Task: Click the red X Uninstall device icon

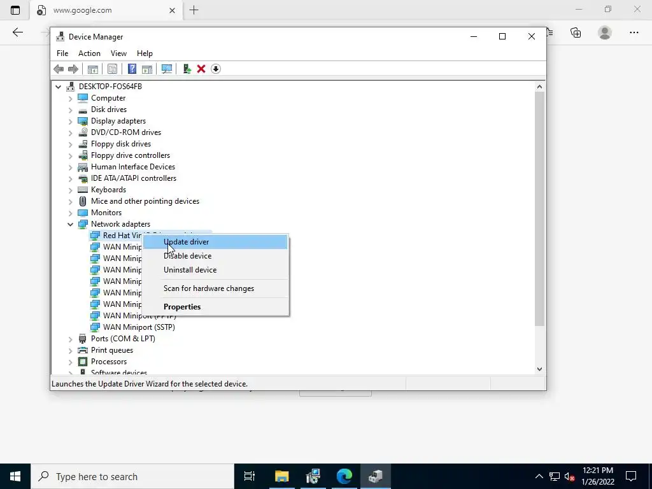Action: [201, 69]
